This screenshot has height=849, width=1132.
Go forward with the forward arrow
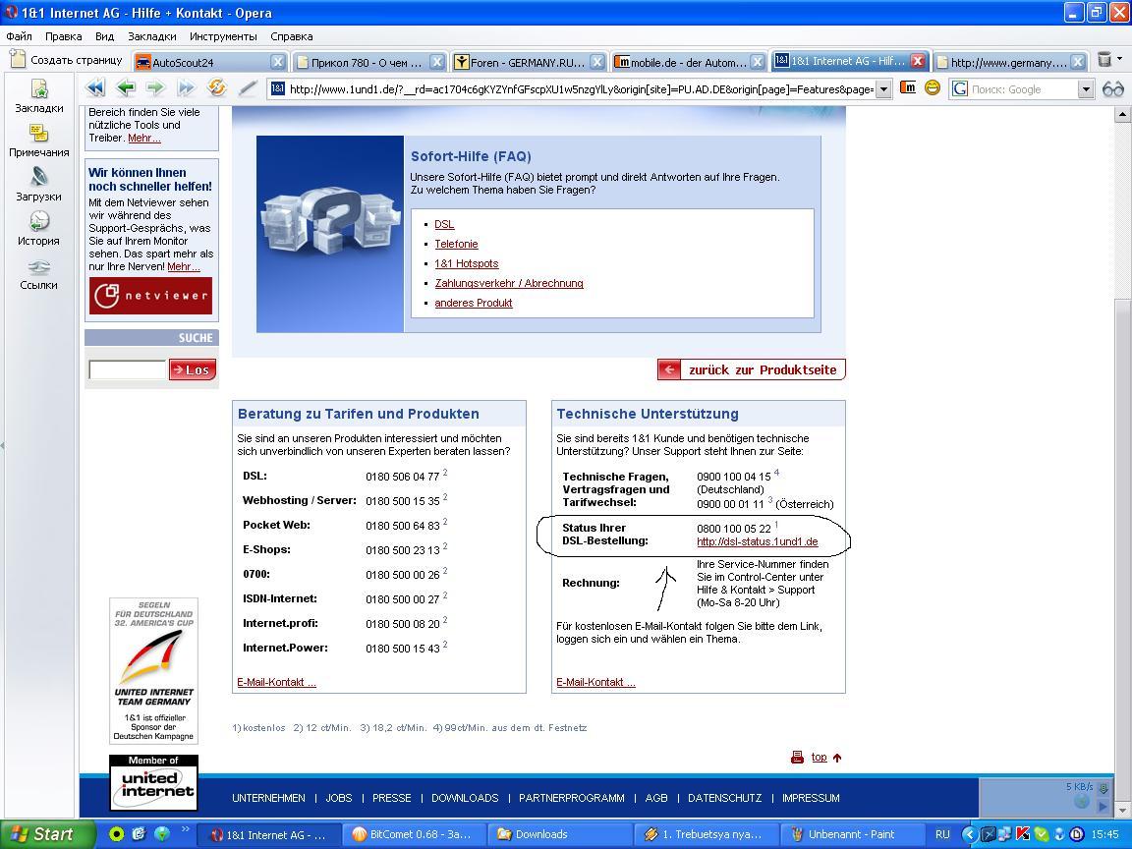155,88
